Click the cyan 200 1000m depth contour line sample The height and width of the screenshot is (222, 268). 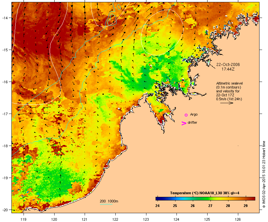pos(106,204)
